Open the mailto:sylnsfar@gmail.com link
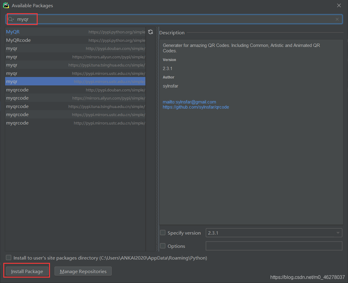This screenshot has width=348, height=283. [189, 102]
